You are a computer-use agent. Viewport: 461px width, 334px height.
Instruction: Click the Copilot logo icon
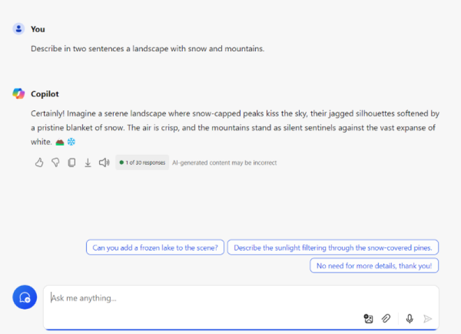coord(18,94)
